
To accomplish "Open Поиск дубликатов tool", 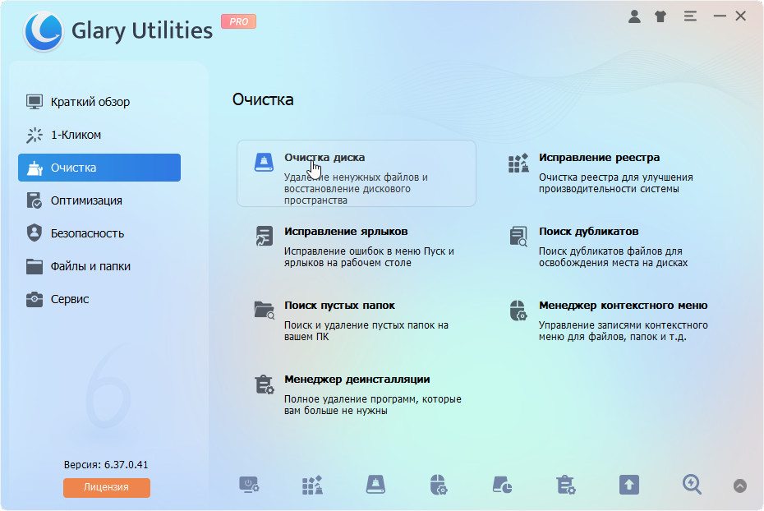I will click(x=588, y=232).
